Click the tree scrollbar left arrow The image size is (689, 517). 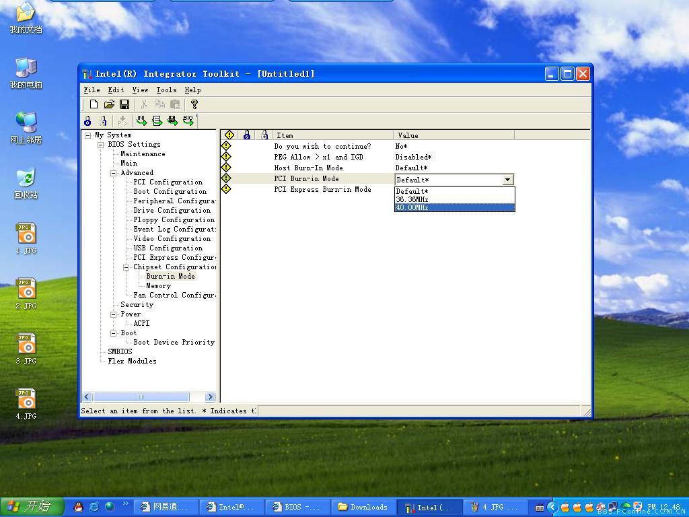pos(87,397)
